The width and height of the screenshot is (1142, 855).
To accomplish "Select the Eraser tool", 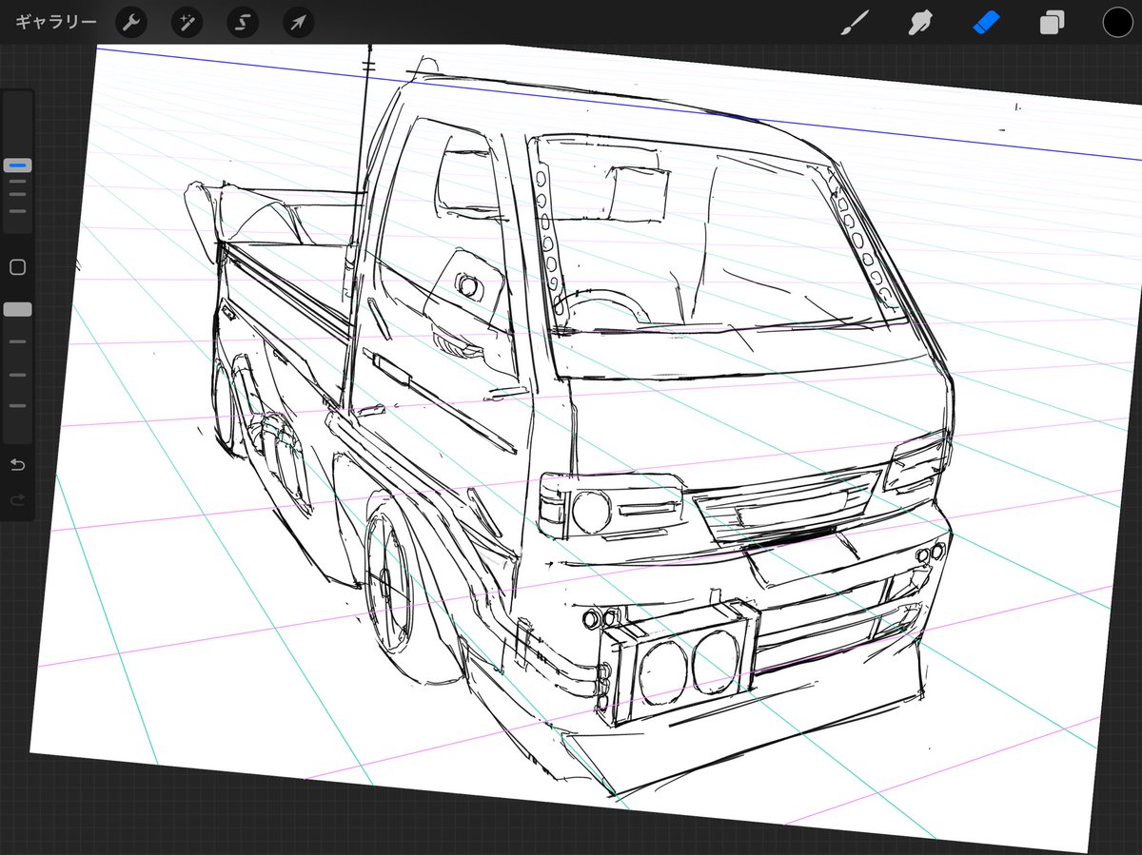I will (x=987, y=22).
